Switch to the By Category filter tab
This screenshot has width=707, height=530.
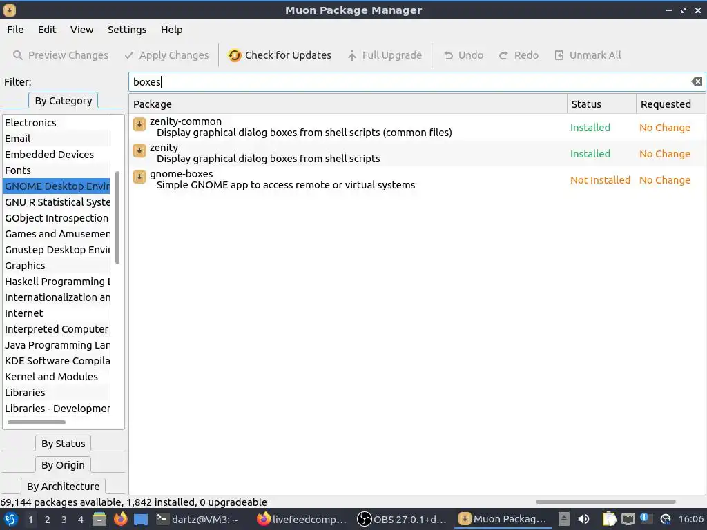click(x=63, y=101)
